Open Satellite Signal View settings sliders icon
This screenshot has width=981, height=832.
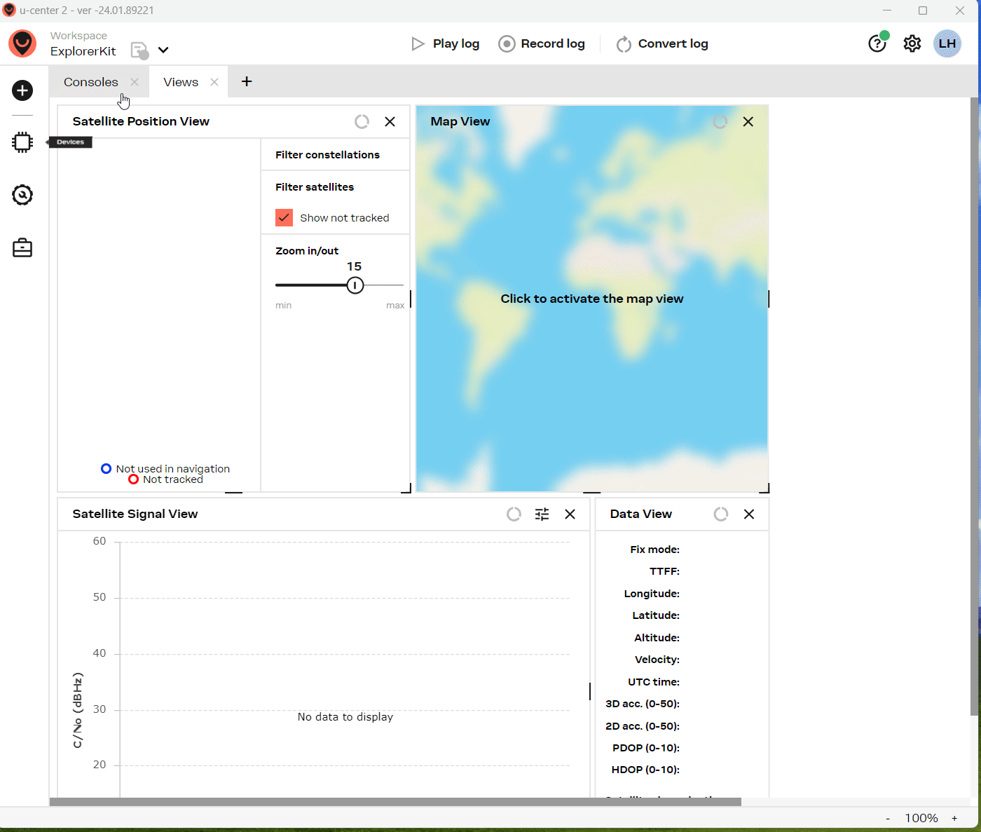(x=542, y=514)
